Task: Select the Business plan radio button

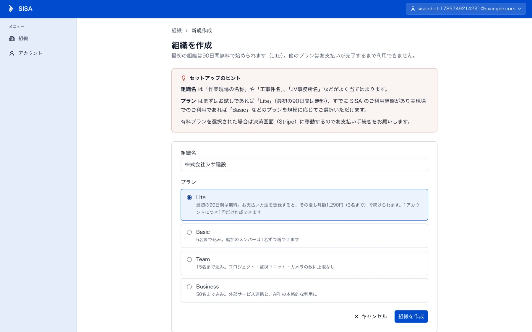Action: point(189,287)
